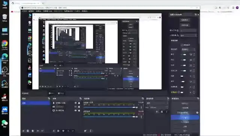
Task: Adjust the first mixer channel volume slider
Action: pyautogui.click(x=109, y=107)
